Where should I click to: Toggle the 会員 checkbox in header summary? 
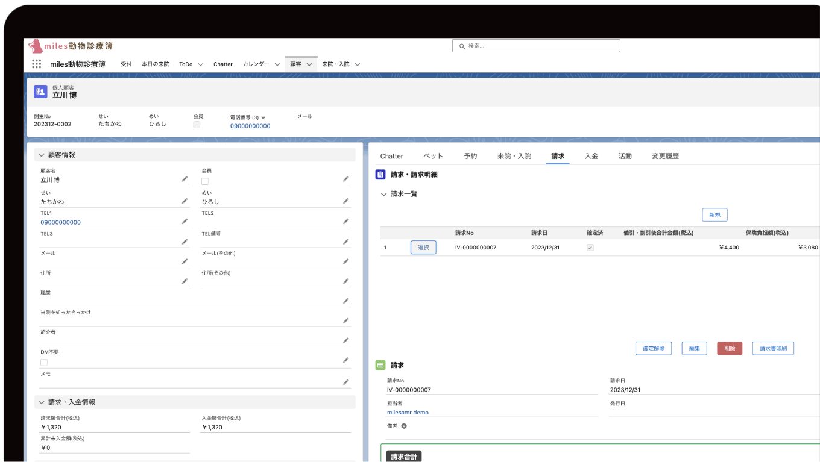click(x=197, y=125)
